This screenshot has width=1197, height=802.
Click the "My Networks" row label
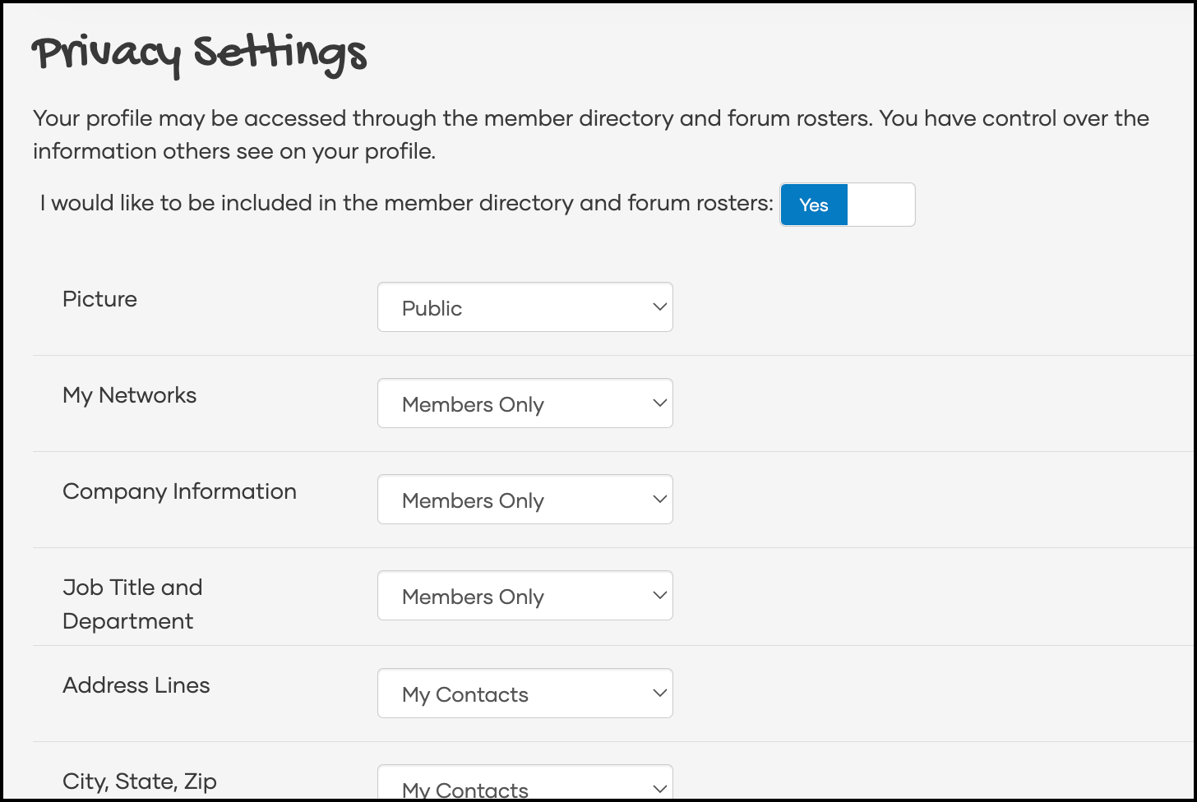[129, 395]
